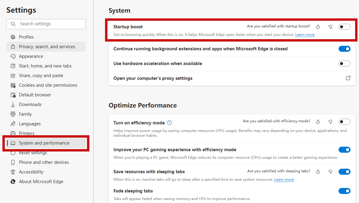Image resolution: width=359 pixels, height=203 pixels.
Task: Click the Appearance palette icon
Action: click(x=13, y=56)
